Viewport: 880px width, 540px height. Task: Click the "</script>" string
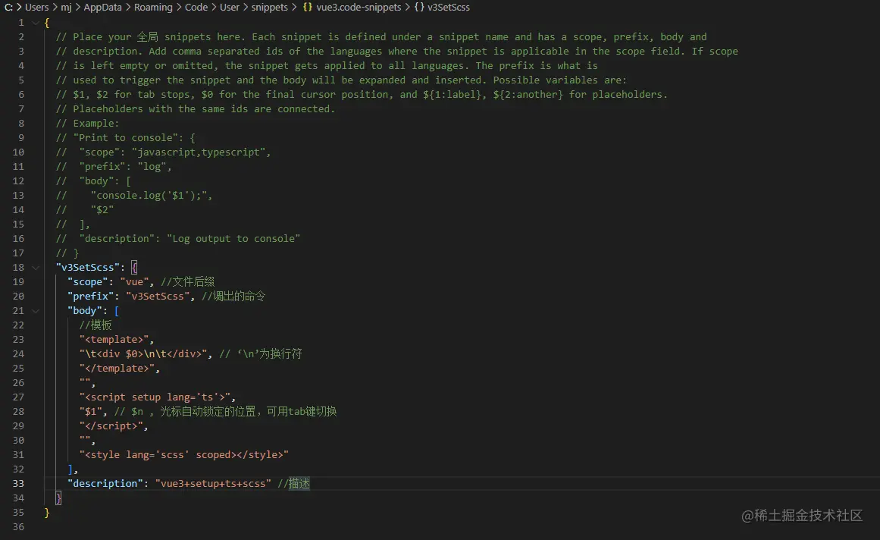click(x=111, y=426)
